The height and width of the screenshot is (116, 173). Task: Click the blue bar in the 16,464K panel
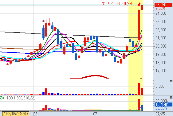(142, 108)
